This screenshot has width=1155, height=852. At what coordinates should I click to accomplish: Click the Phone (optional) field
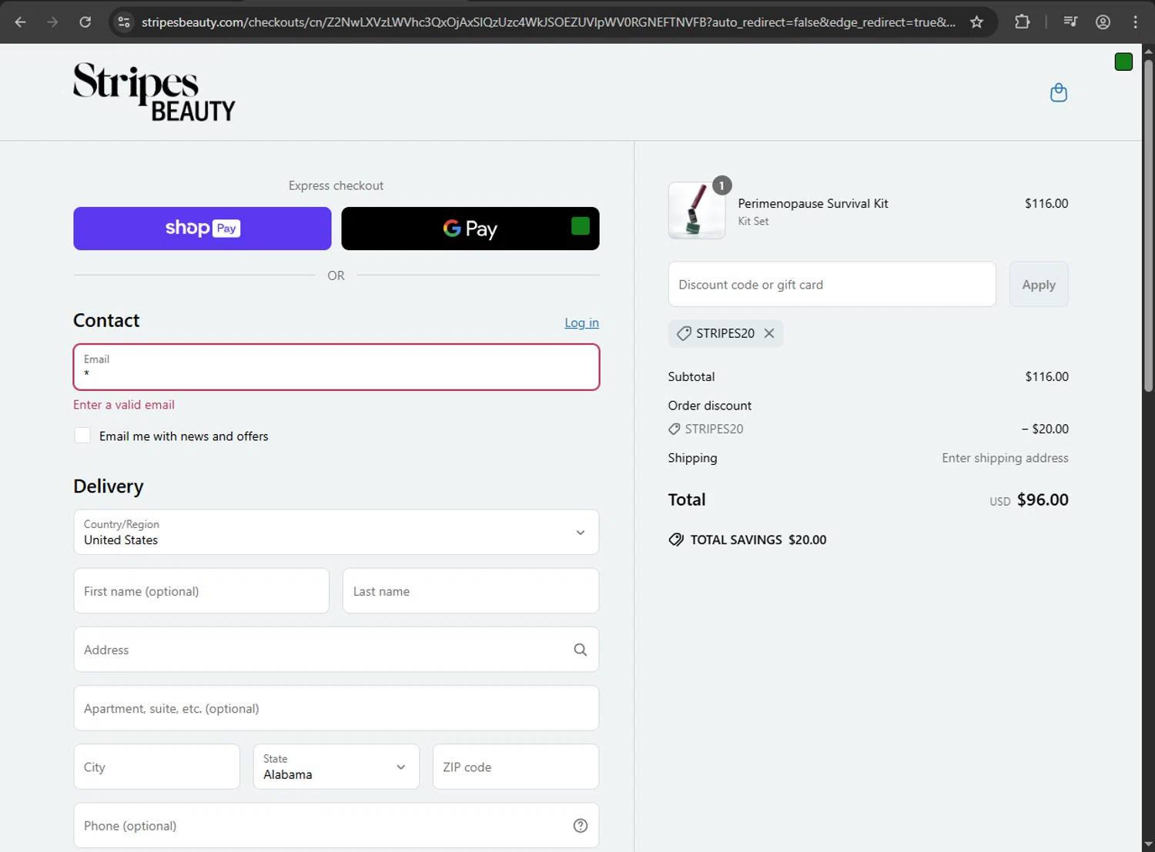pyautogui.click(x=336, y=825)
